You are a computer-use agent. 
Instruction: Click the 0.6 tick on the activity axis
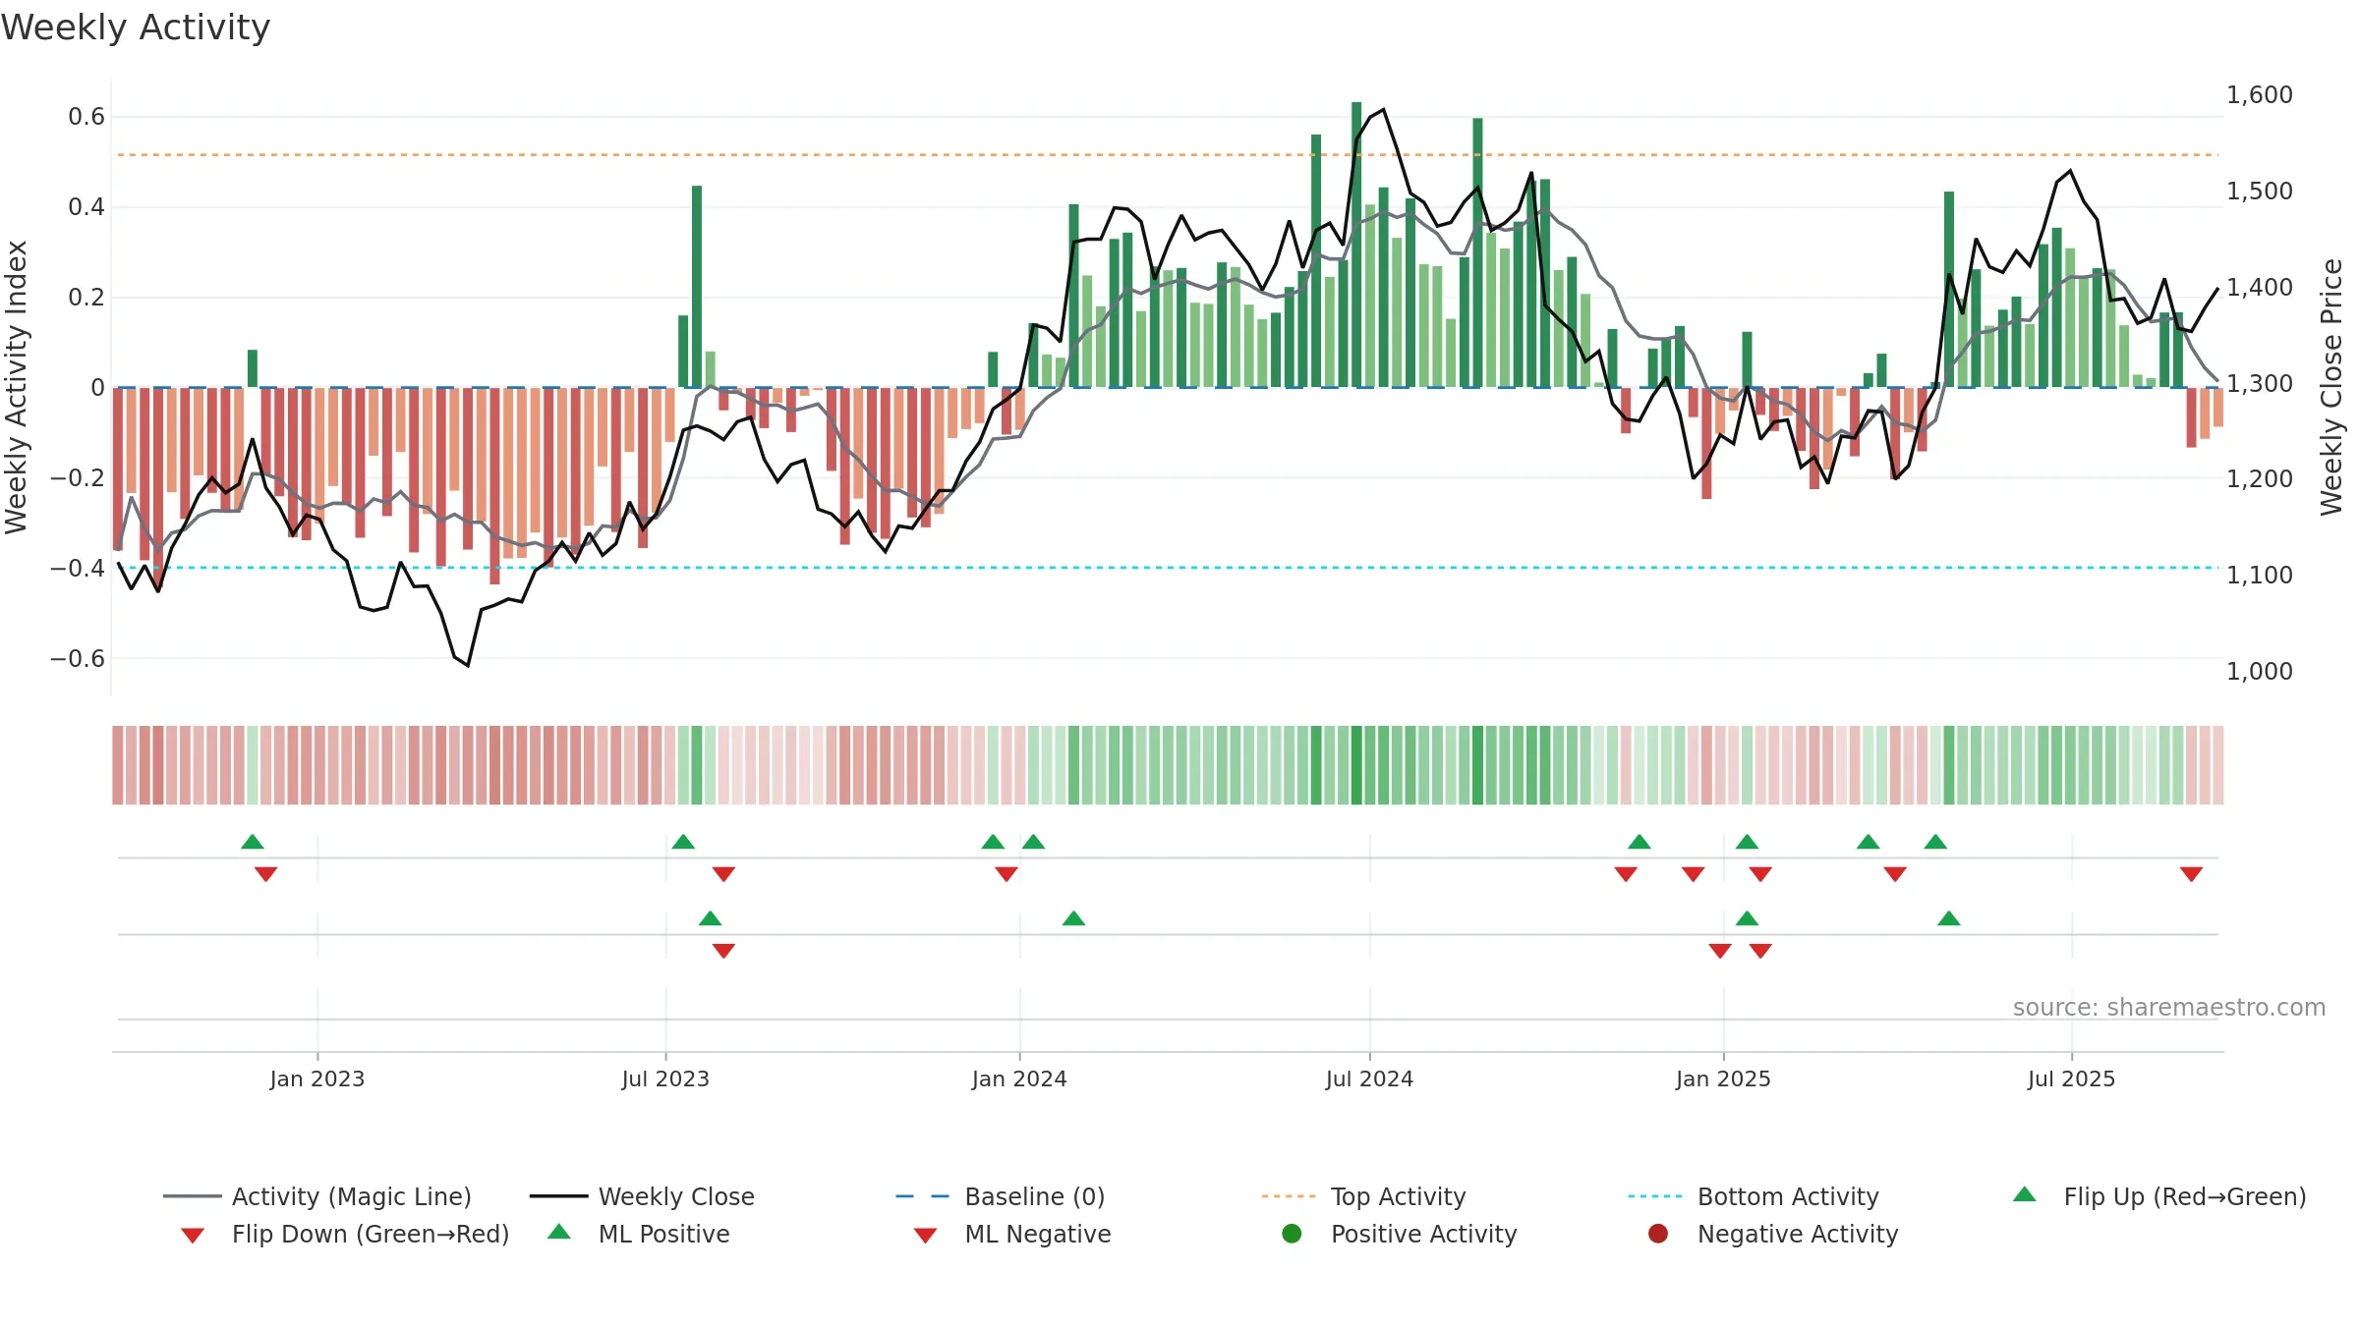[x=86, y=117]
